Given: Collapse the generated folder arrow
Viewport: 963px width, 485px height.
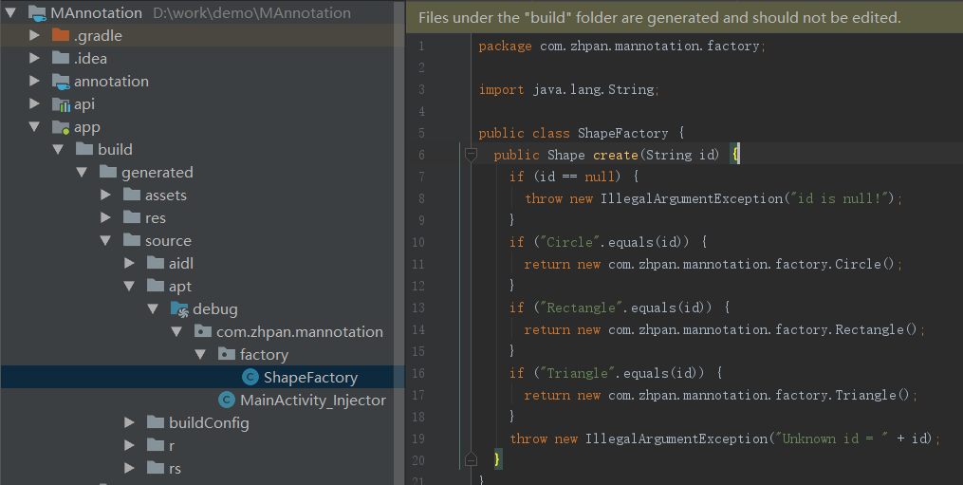Looking at the screenshot, I should [x=82, y=172].
